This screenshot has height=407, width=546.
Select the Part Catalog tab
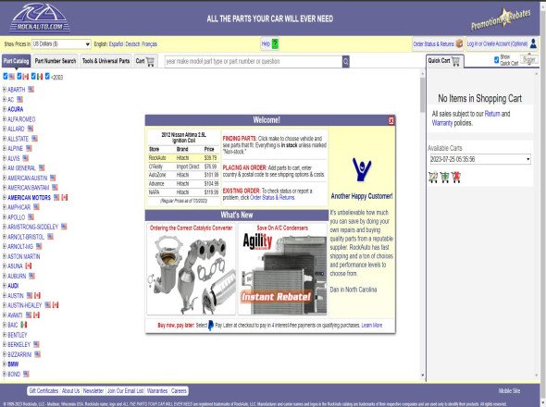pos(16,61)
